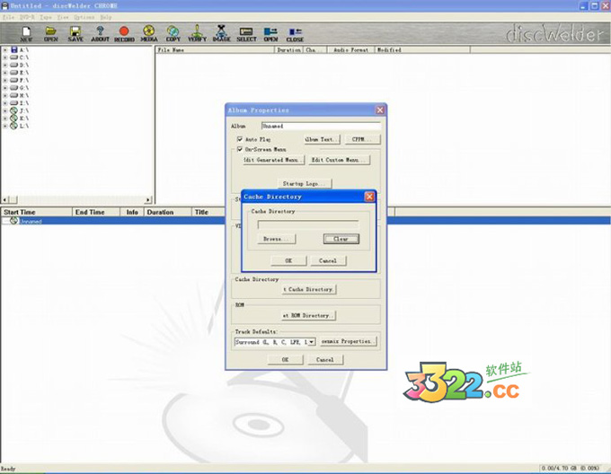Viewport: 611px width, 474px height.
Task: Expand the A:\ drive tree node
Action: point(5,49)
